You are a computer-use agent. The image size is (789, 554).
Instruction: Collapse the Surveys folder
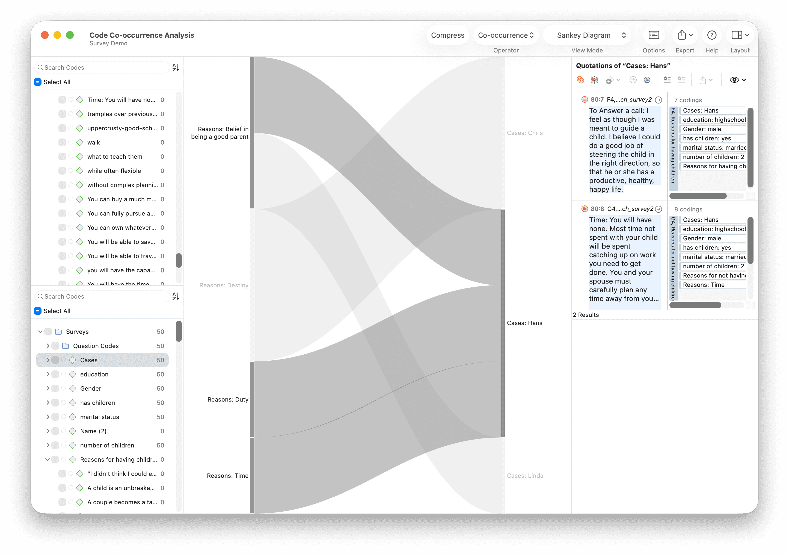40,332
